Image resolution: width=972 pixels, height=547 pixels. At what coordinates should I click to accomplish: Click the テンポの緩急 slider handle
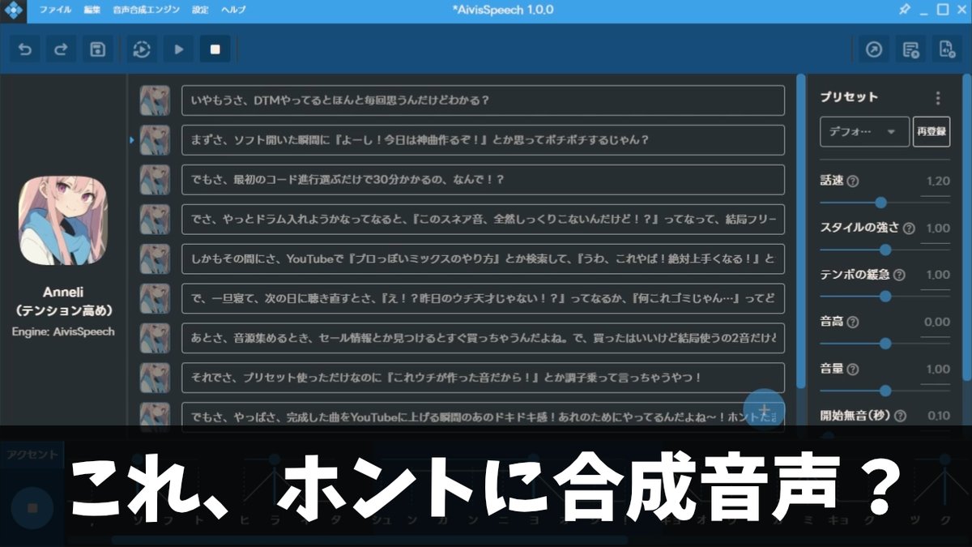(885, 297)
